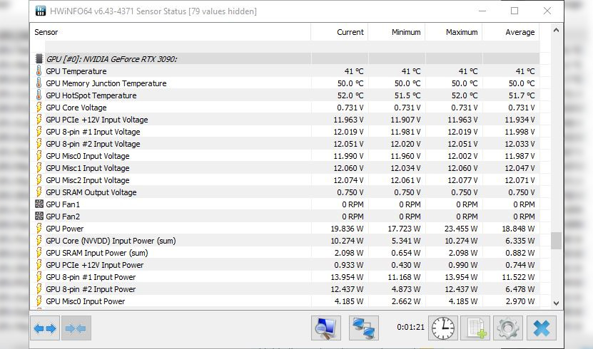Click average value 51.7 °C of HotSpot Temperature
Screen dimensions: 593x349
point(522,95)
